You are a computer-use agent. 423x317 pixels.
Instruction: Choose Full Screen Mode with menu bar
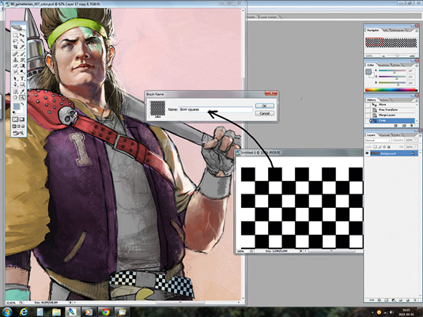pos(19,126)
